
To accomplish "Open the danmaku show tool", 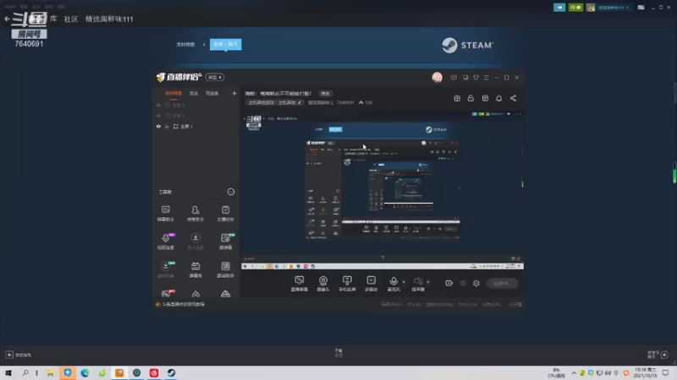I will [x=195, y=269].
